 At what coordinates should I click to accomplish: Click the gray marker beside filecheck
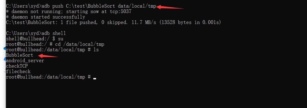coord(5,72)
